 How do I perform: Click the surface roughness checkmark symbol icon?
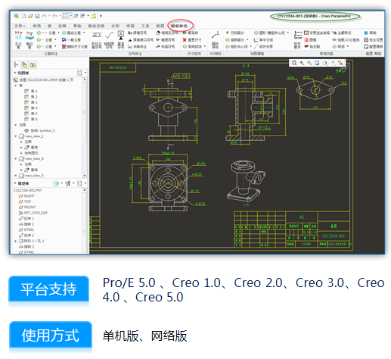click(109, 36)
